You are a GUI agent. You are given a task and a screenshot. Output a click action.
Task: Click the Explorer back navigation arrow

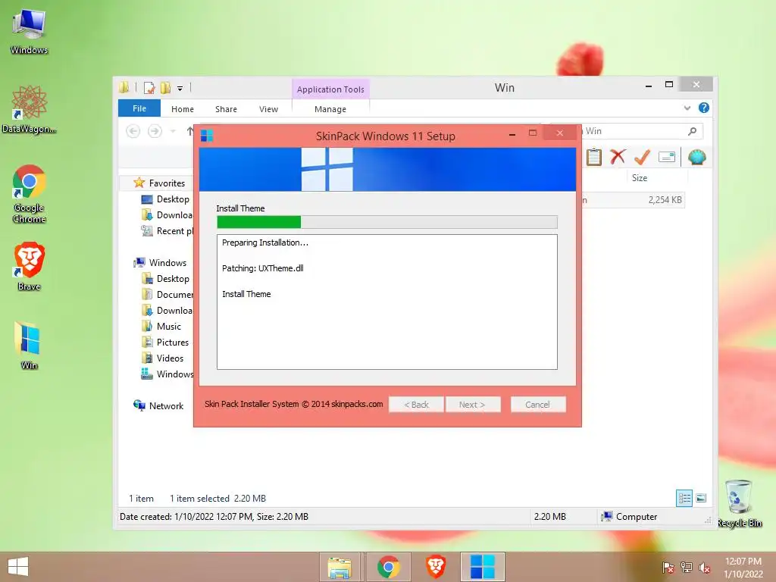pos(133,131)
